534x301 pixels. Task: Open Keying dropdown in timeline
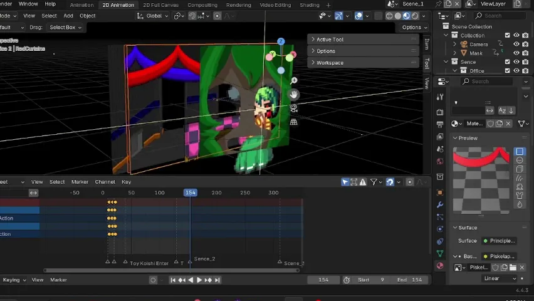(14, 280)
